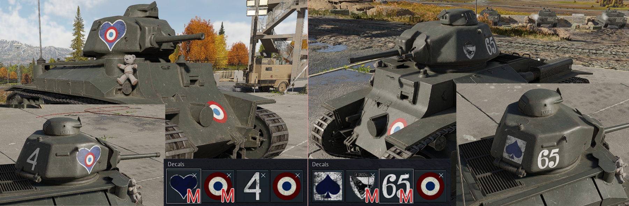Image resolution: width=629 pixels, height=206 pixels.
Task: Select the blue heart decal slot
Action: [184, 186]
